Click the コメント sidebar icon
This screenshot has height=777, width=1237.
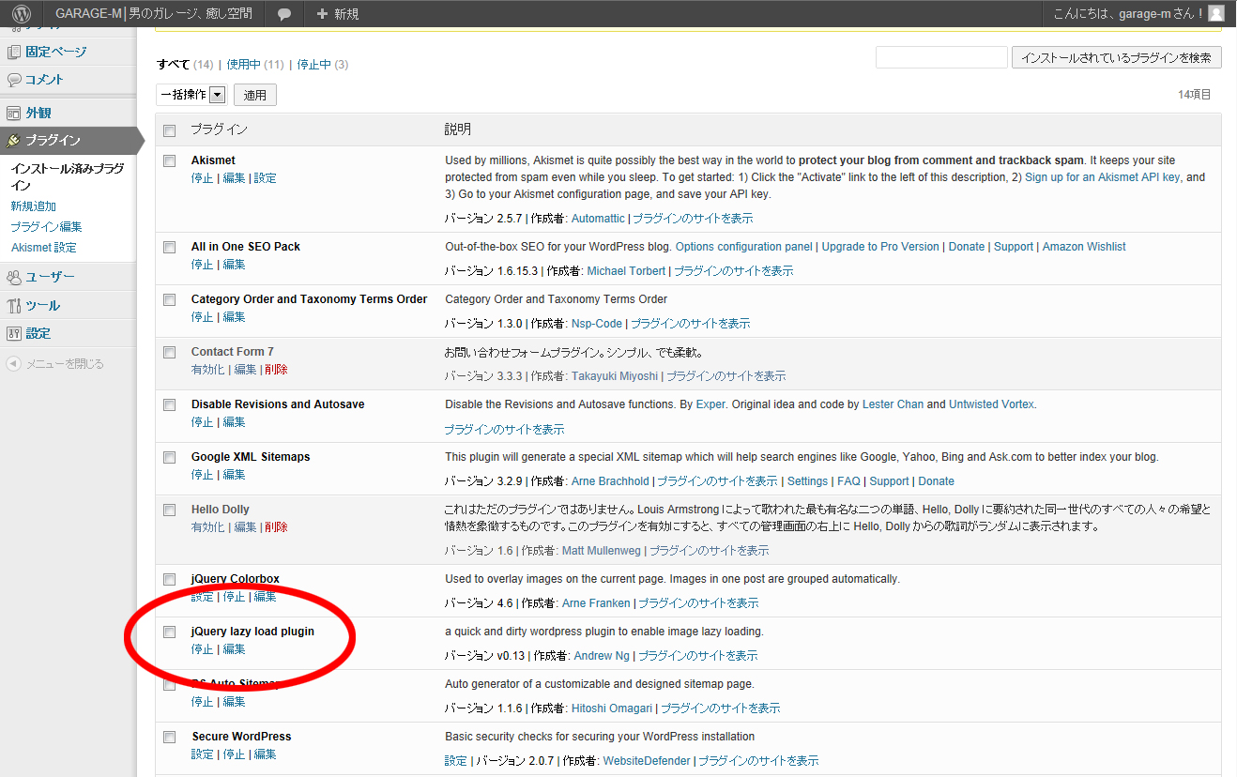point(14,80)
